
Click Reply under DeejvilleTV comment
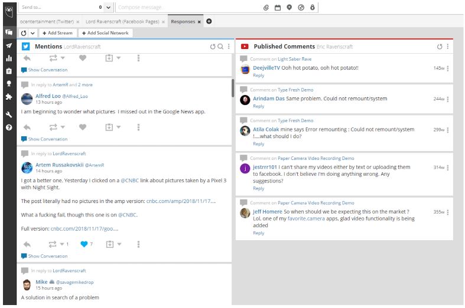[x=259, y=76]
